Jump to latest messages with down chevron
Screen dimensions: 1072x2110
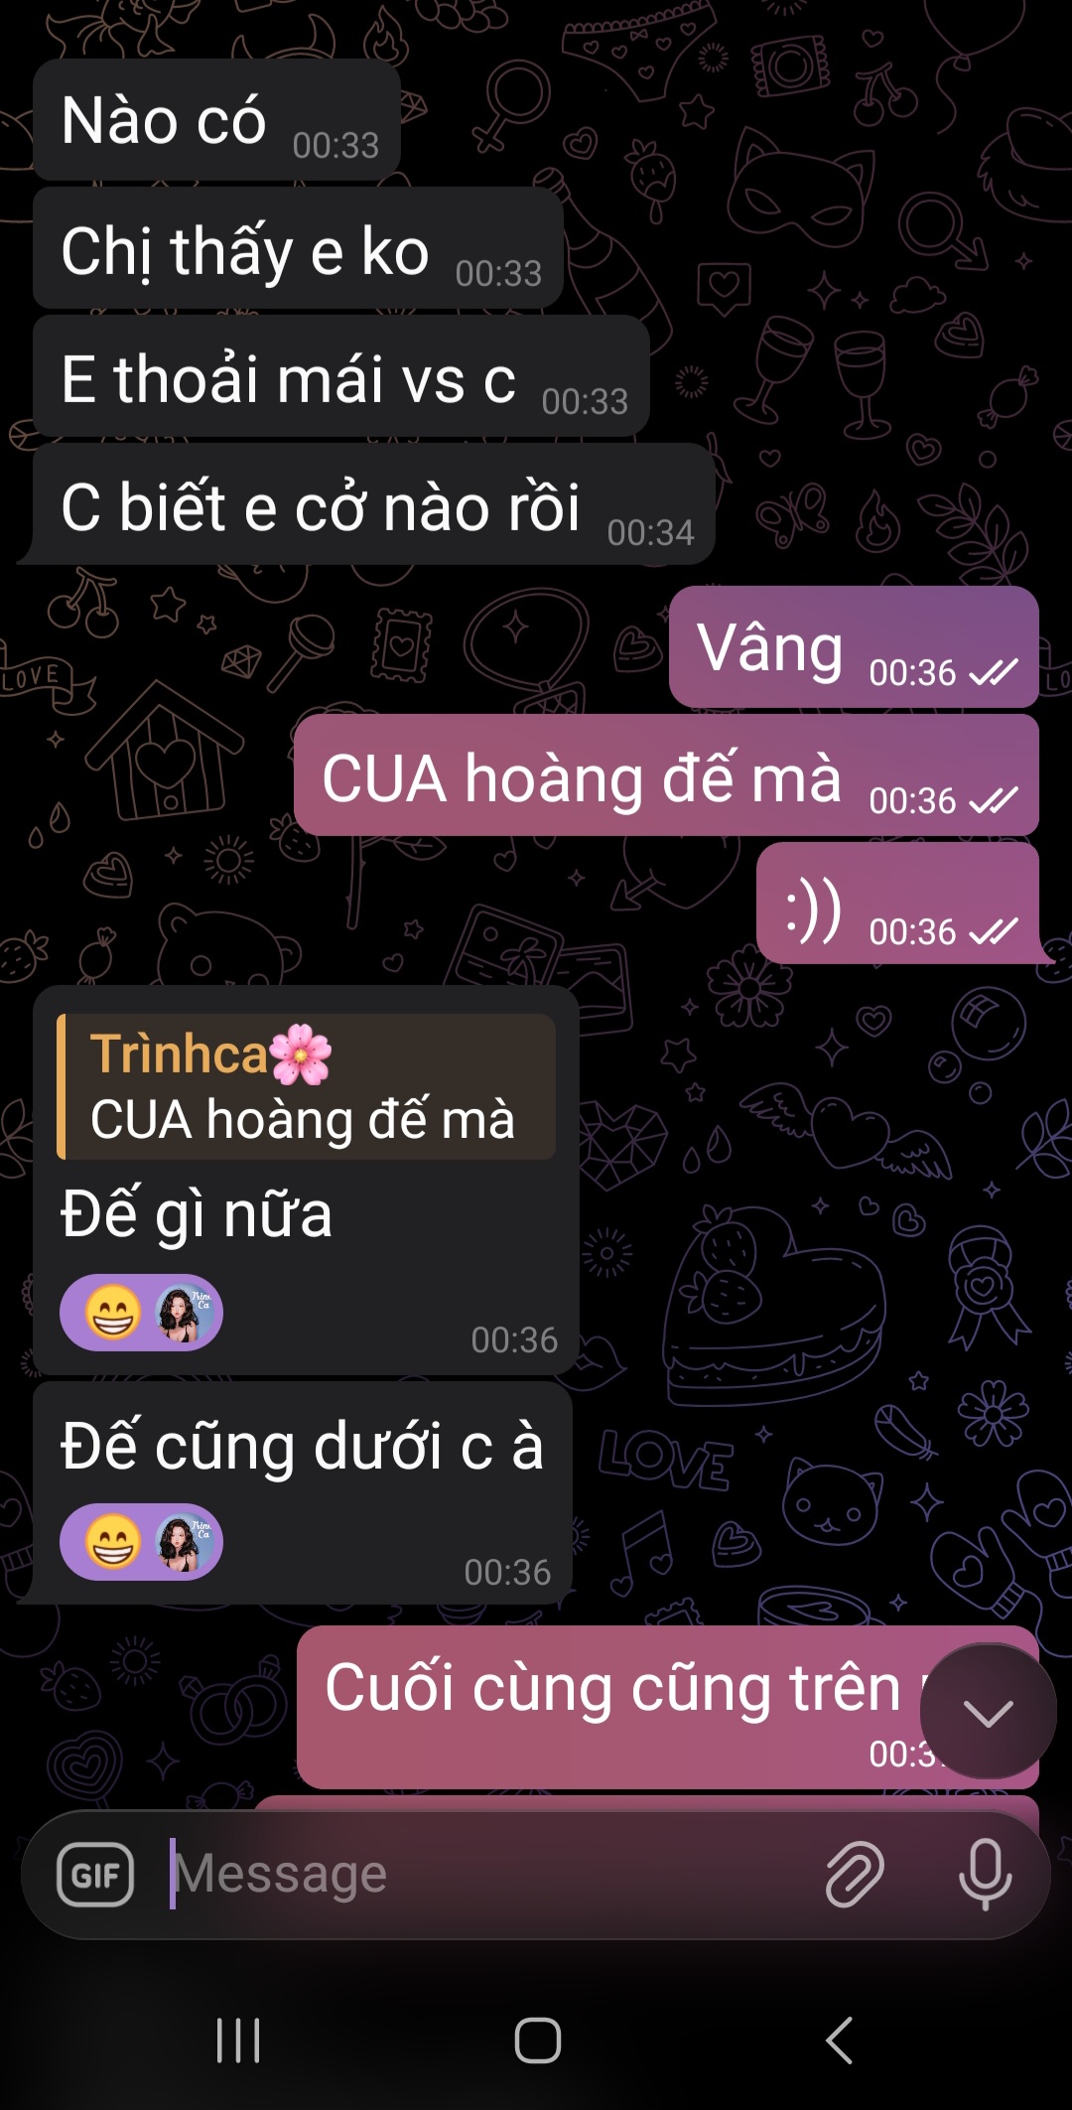pyautogui.click(x=988, y=1711)
